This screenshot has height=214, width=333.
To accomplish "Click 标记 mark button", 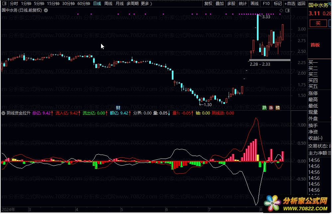I will coord(277,4).
